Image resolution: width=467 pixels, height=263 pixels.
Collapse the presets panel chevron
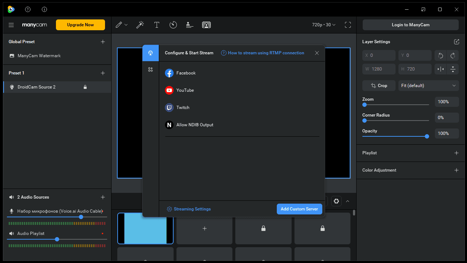[348, 201]
